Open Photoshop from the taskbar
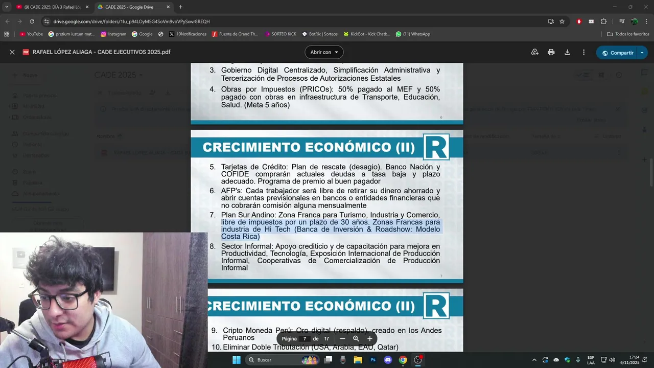Screen dimensions: 654x368 (x=373, y=360)
